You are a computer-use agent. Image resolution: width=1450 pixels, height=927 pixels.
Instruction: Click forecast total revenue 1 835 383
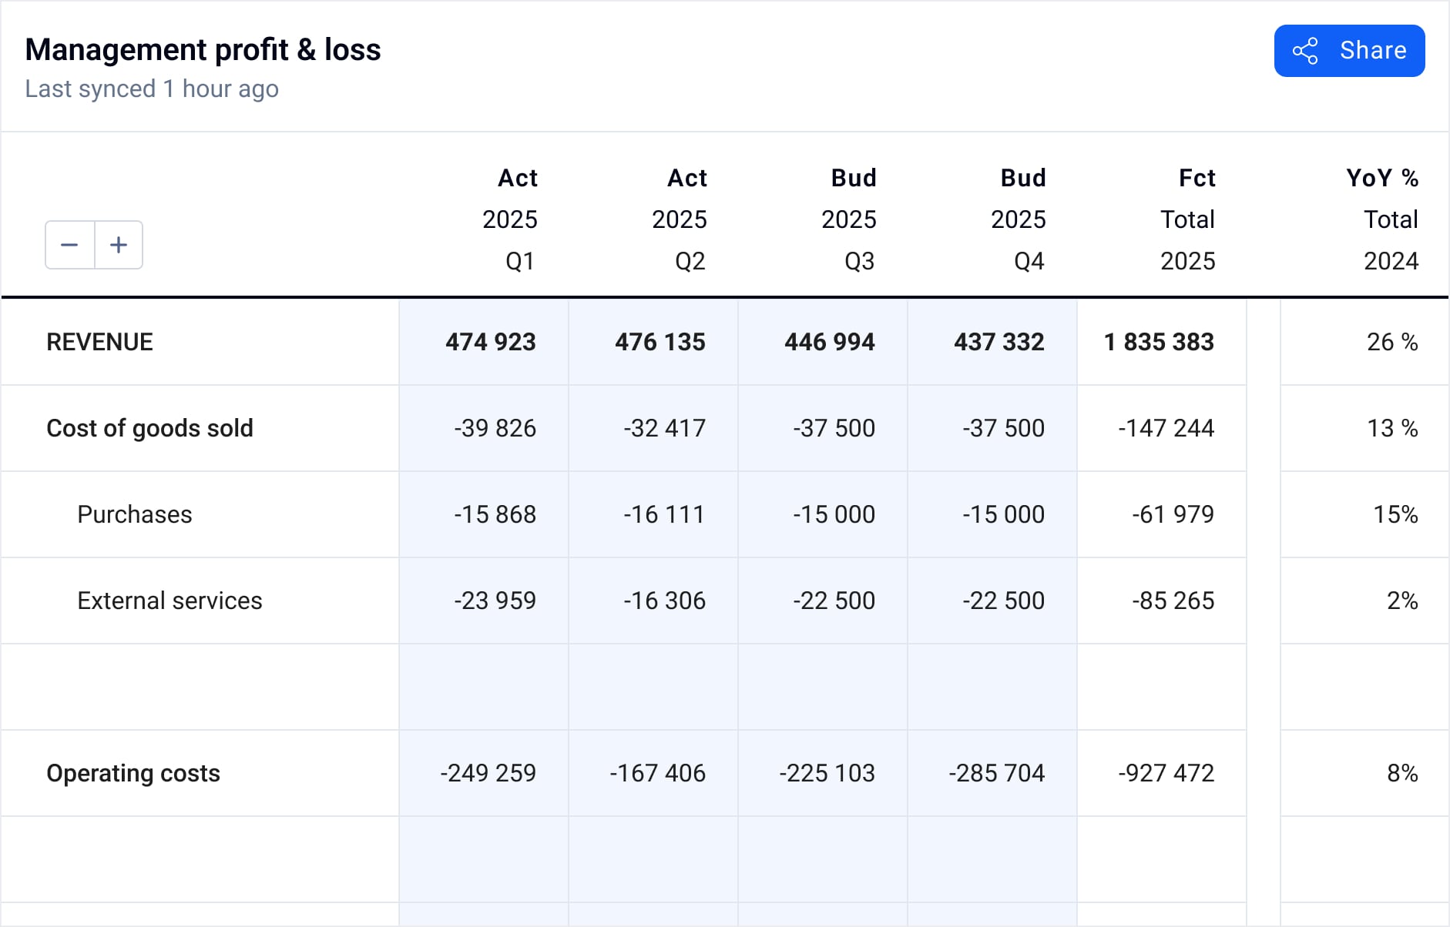tap(1159, 342)
